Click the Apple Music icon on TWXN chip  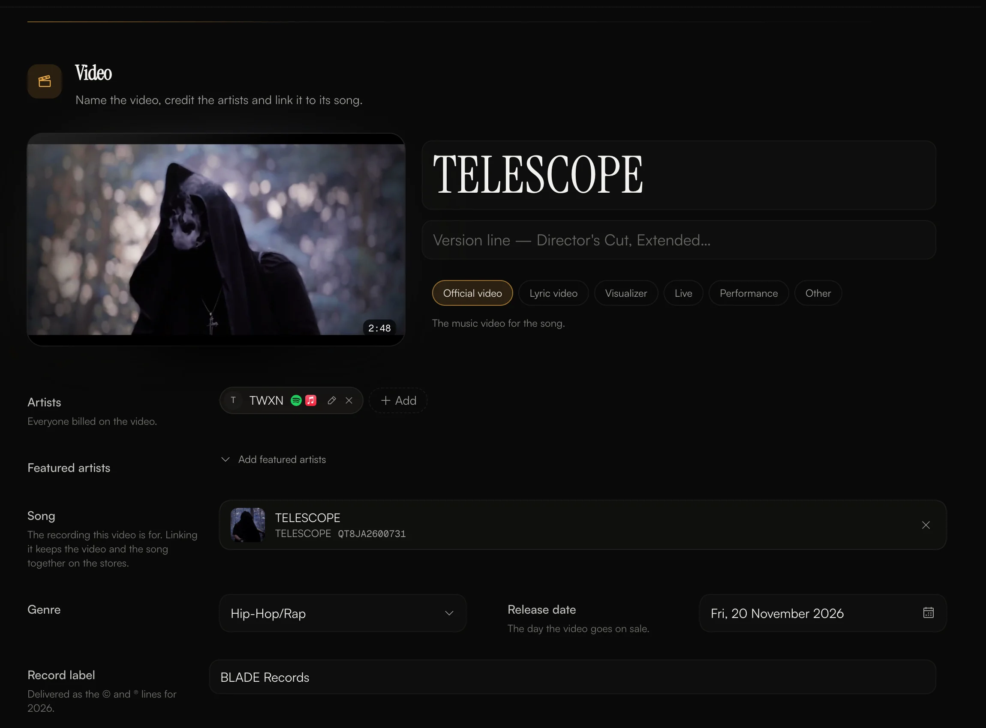(x=311, y=400)
